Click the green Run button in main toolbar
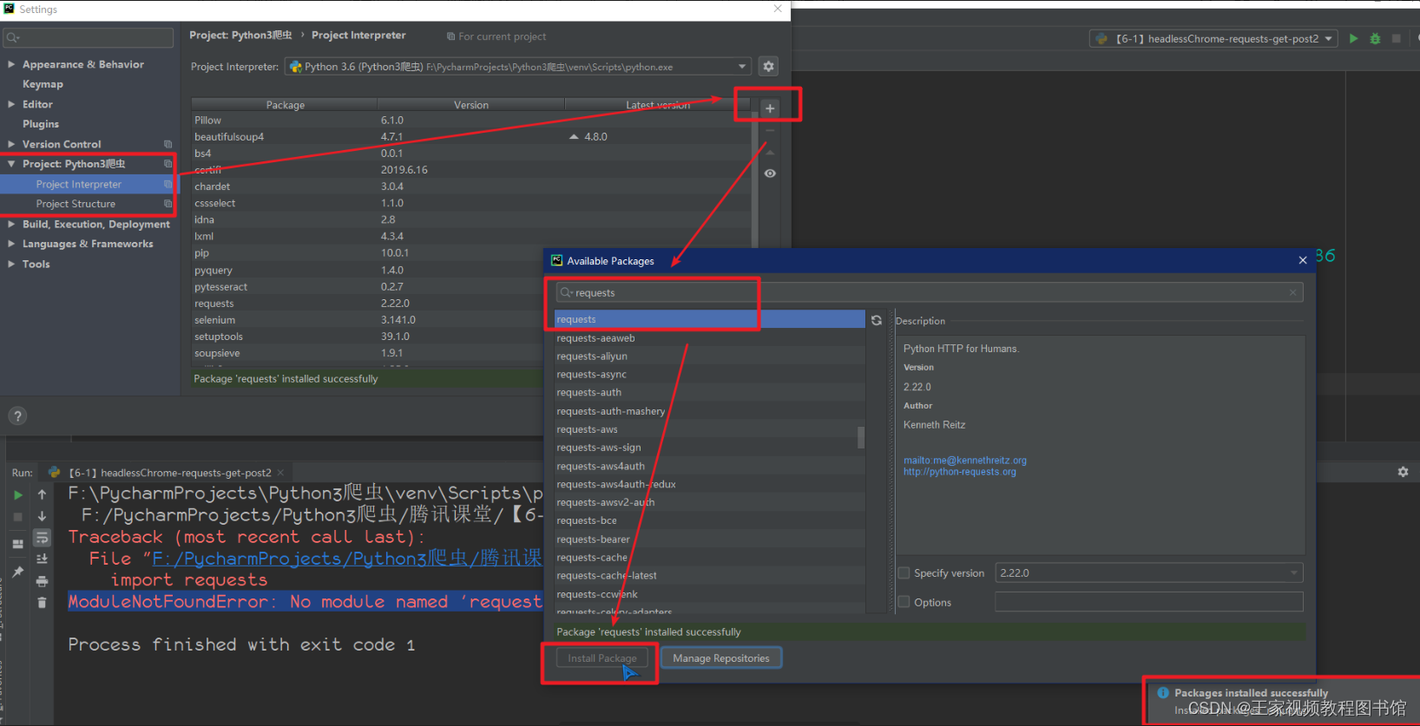The width and height of the screenshot is (1420, 726). tap(1353, 38)
